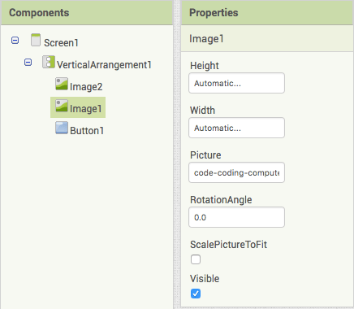
Task: Click the Screen1 component icon
Action: (36, 40)
